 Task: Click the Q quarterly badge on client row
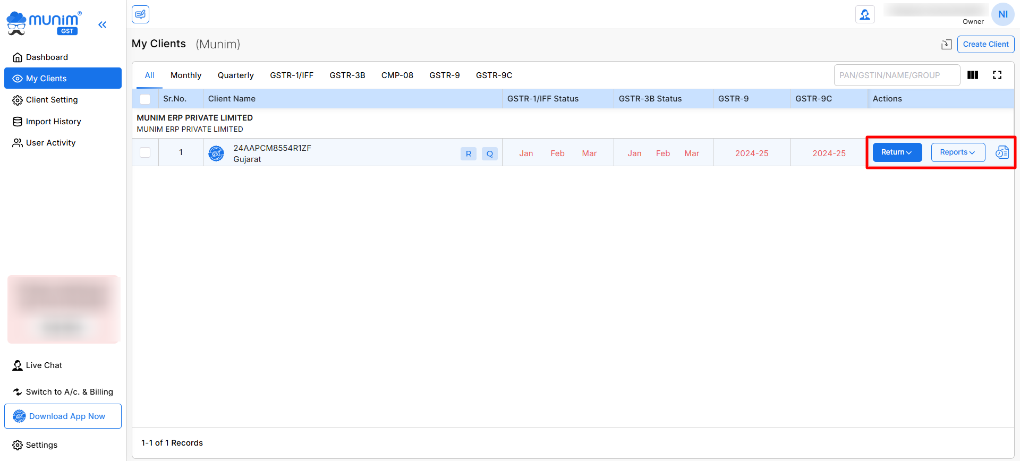(x=489, y=154)
